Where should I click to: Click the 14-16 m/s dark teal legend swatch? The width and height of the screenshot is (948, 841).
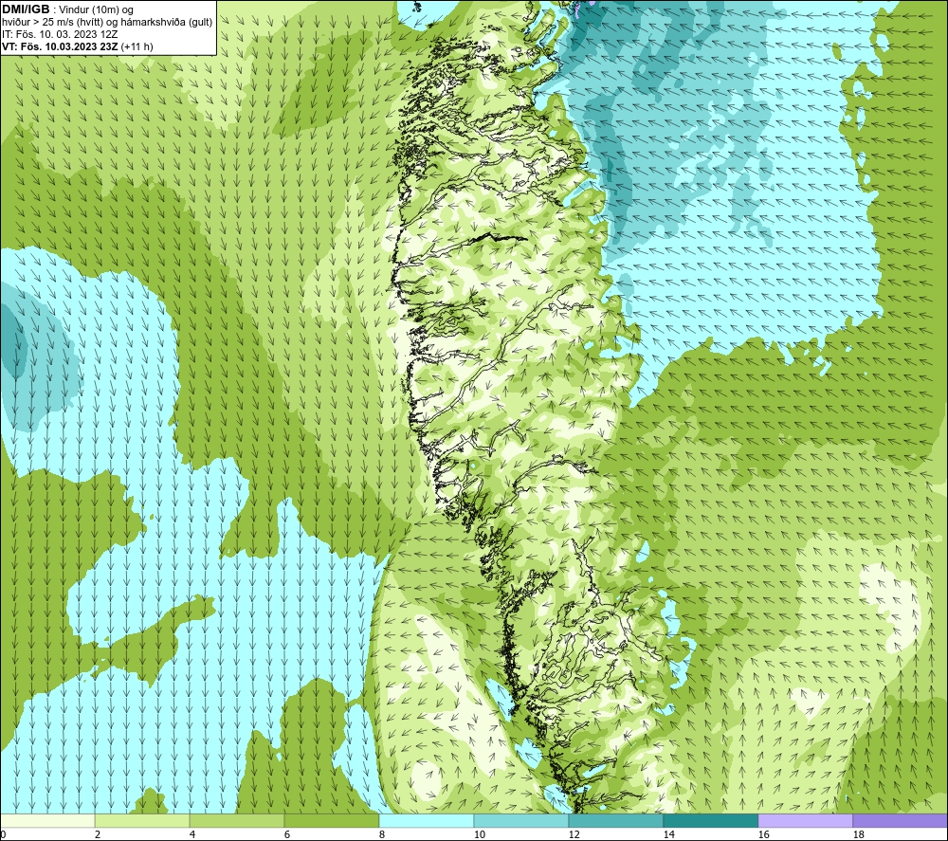pos(710,820)
